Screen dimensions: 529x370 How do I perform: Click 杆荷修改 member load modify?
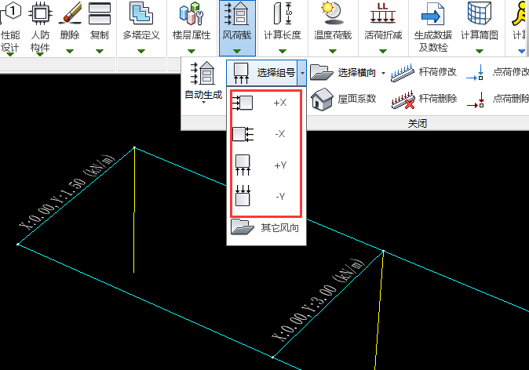[424, 72]
